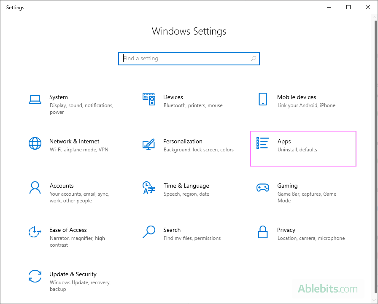
Task: Open the Accounts person icon
Action: coord(35,188)
